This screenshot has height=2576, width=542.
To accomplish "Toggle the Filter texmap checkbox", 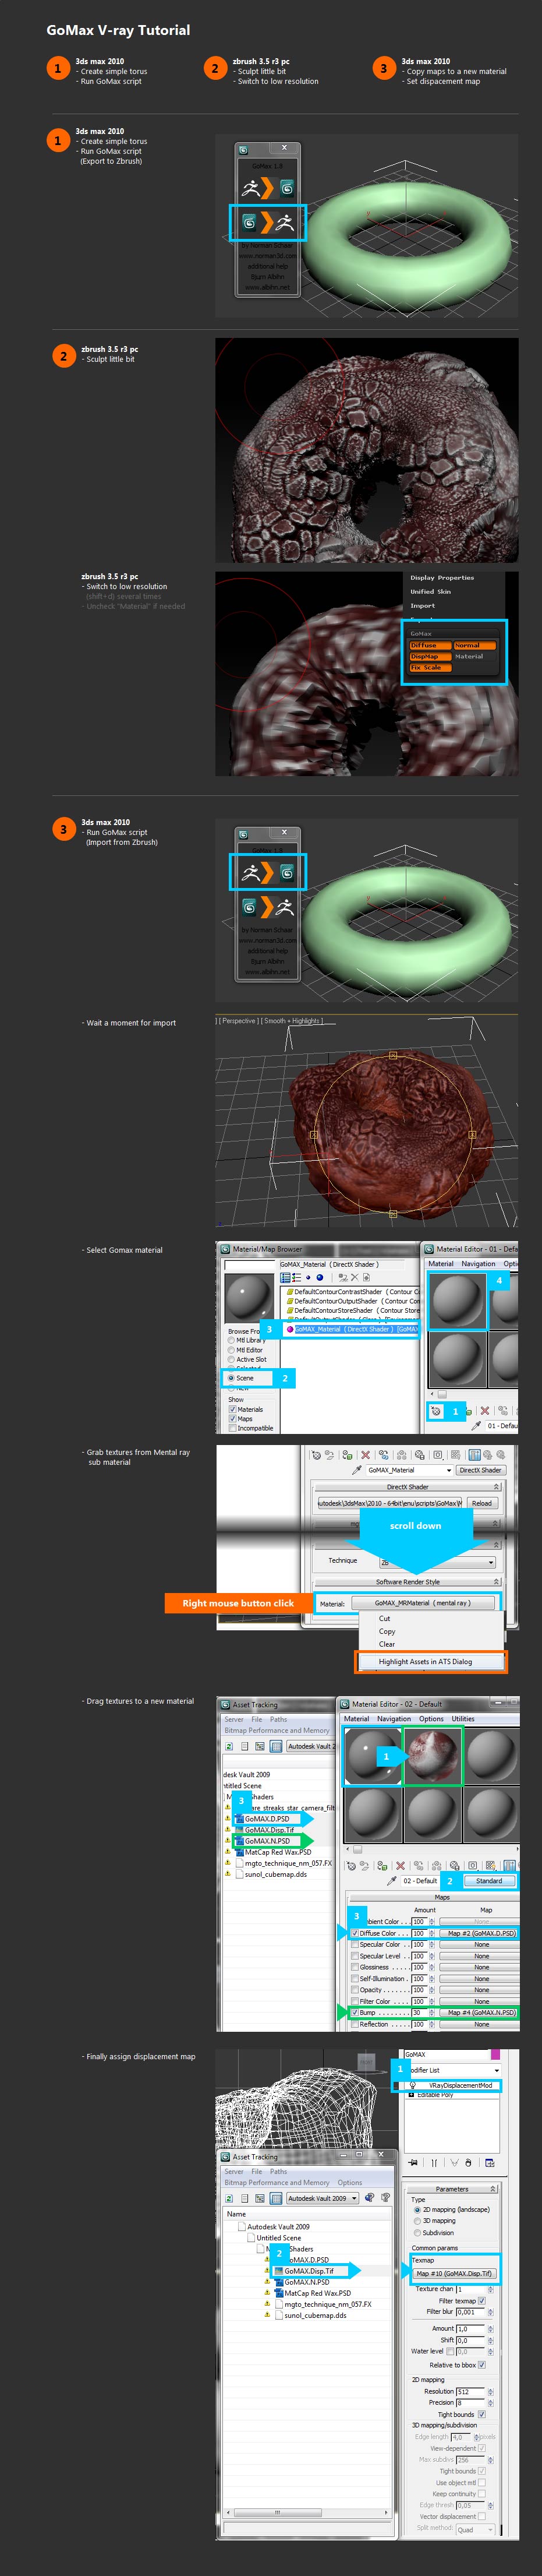I will coord(481,2301).
